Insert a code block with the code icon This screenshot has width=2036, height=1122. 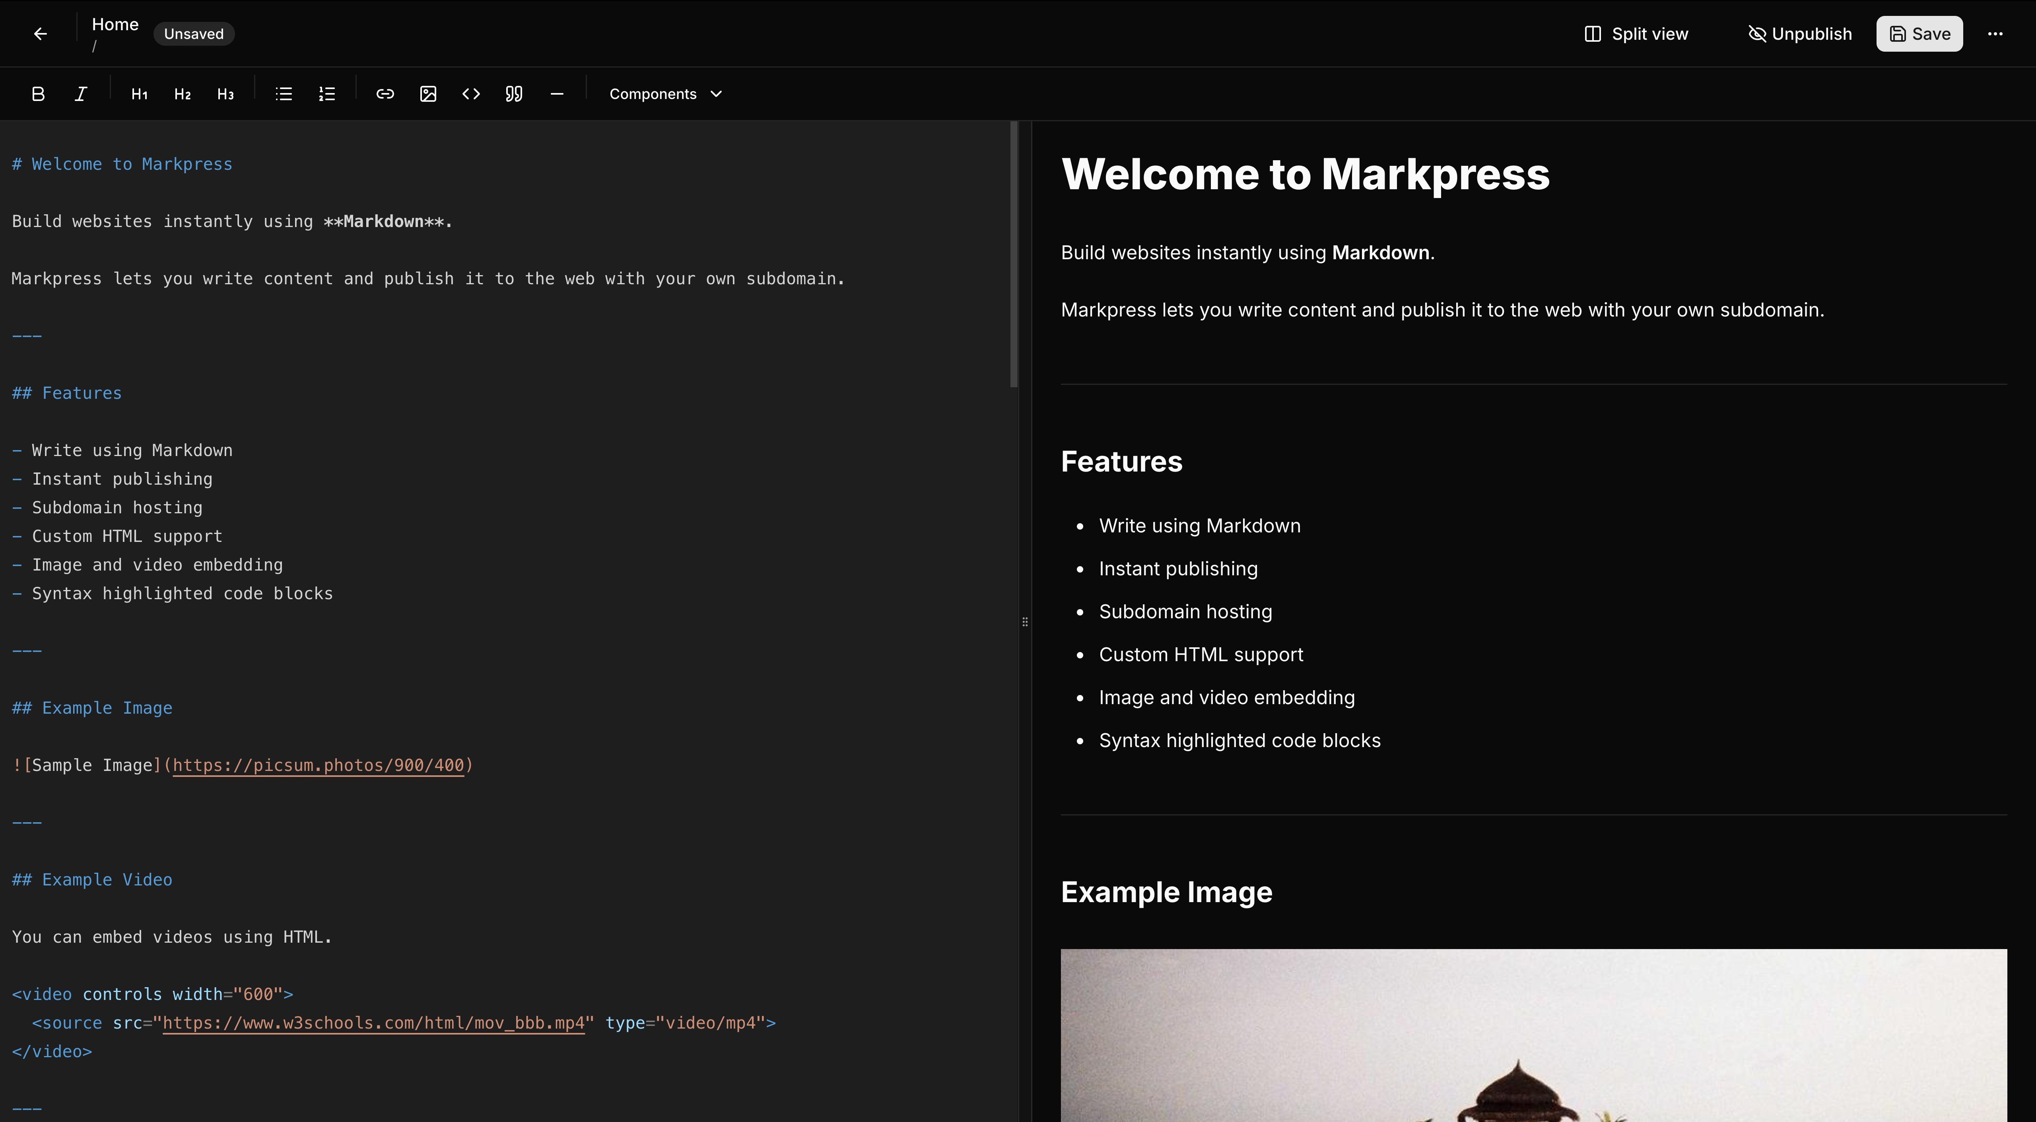(470, 93)
